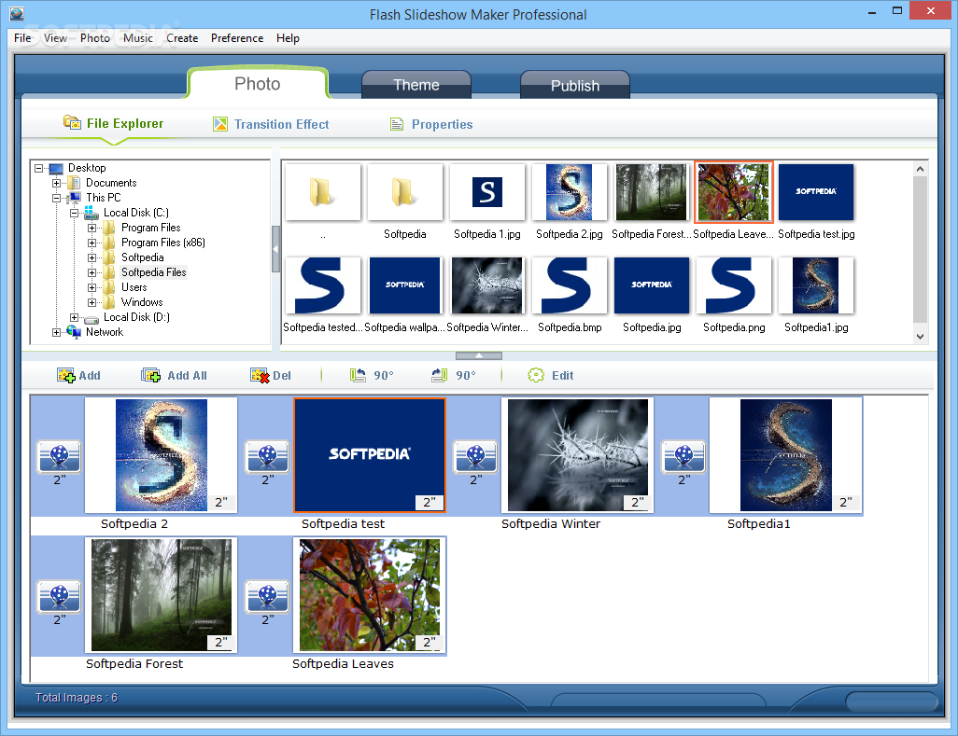Rotate photo 90° clockwise icon
The height and width of the screenshot is (736, 958).
point(439,375)
